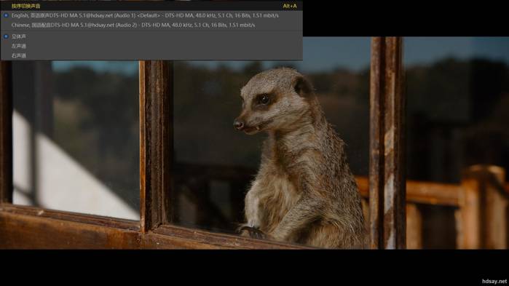Click the selected bullet beside English audio
509x286 pixels.
click(6, 15)
